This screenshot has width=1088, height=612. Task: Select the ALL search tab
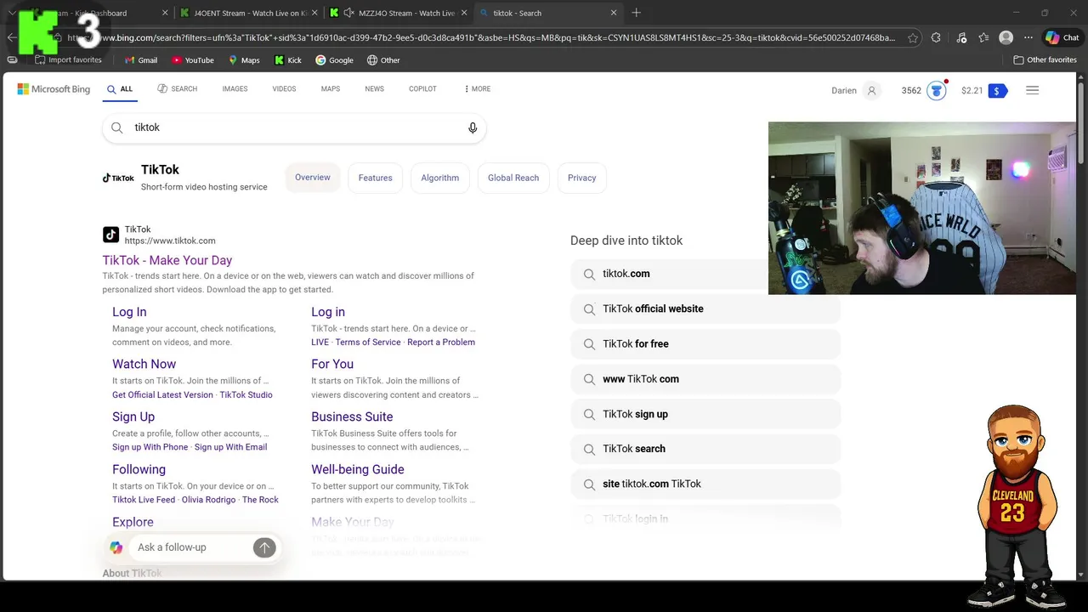120,89
